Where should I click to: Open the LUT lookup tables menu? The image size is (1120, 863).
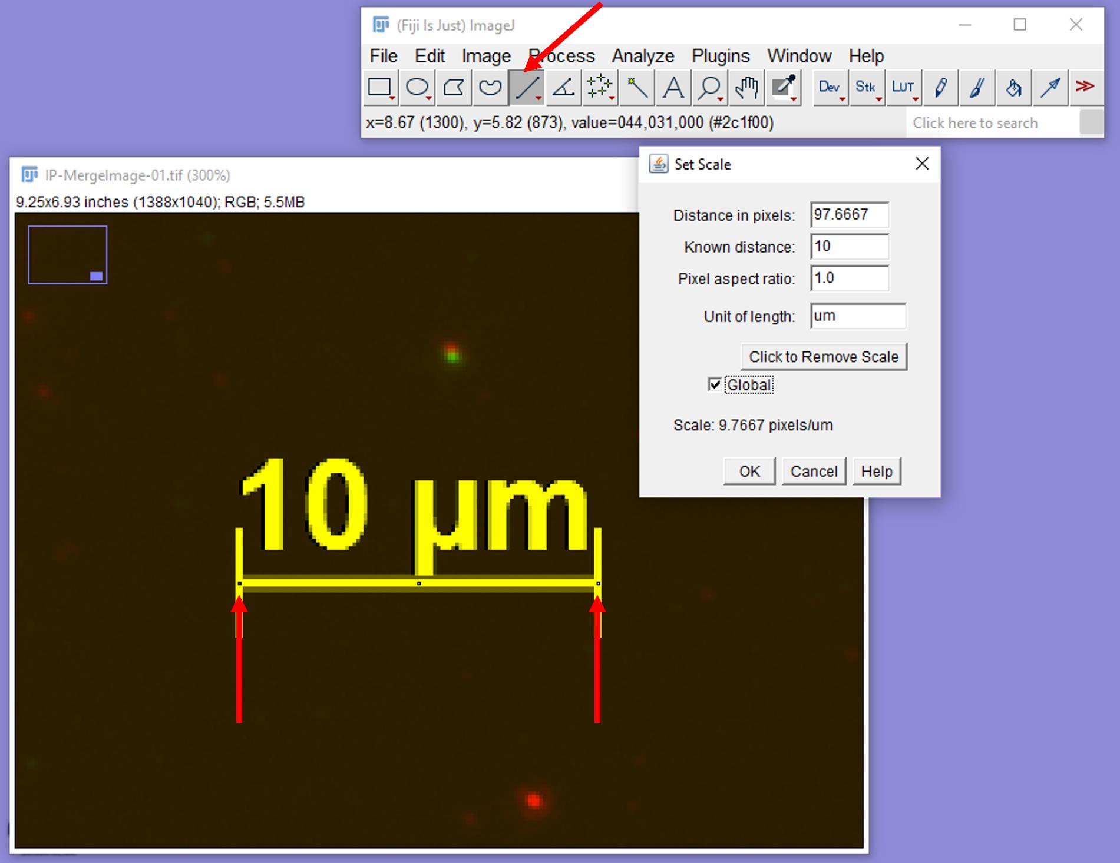click(x=903, y=88)
